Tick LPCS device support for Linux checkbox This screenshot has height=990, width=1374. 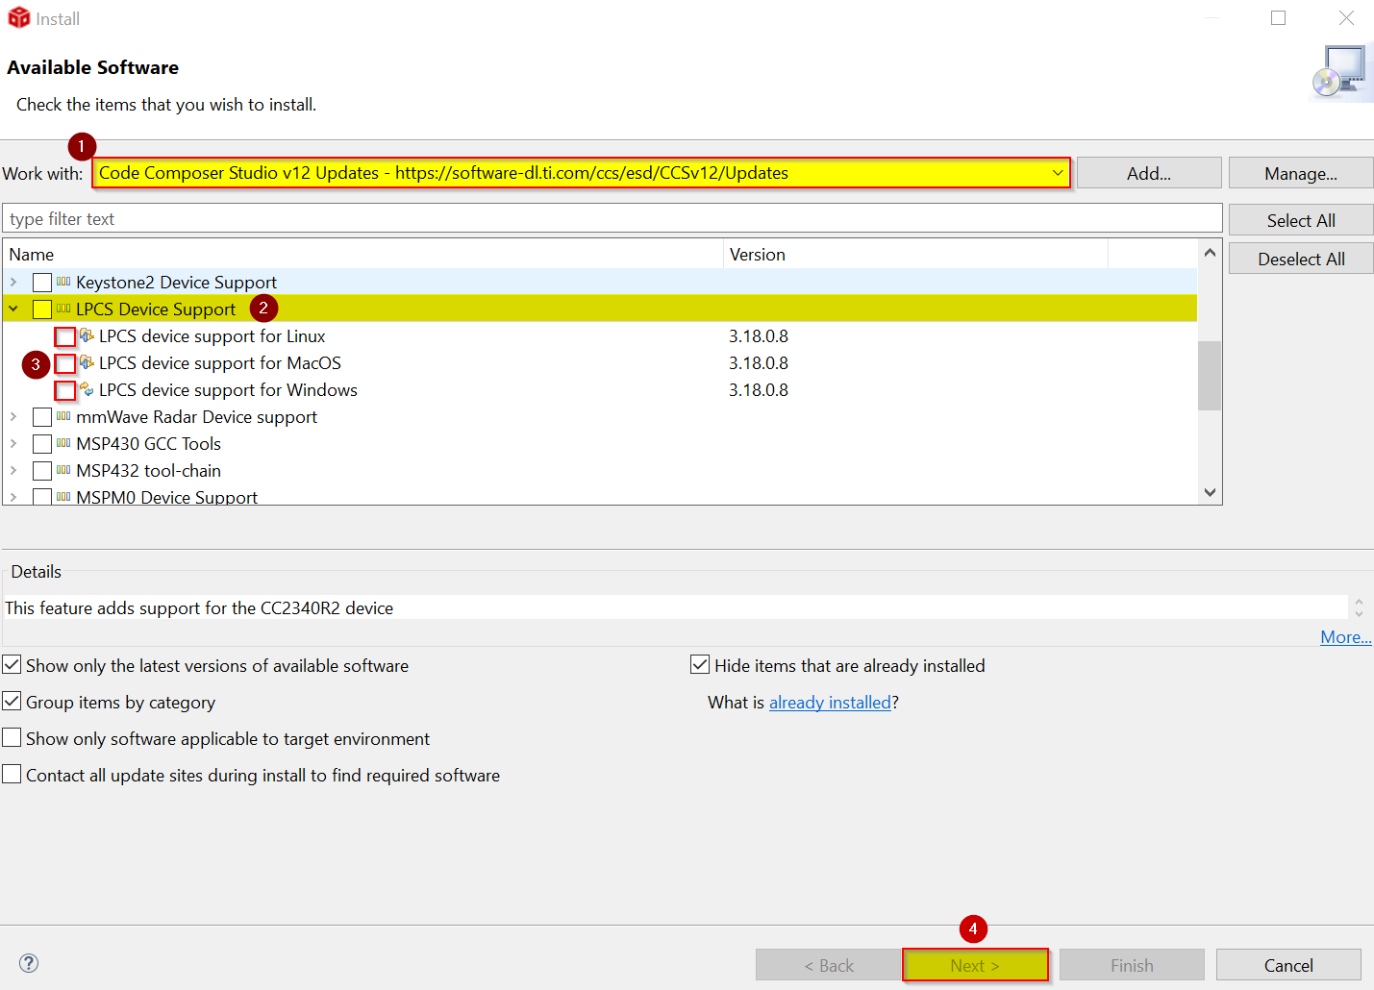coord(65,337)
